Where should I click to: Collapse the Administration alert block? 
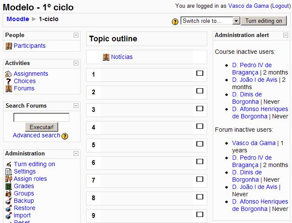click(286, 35)
